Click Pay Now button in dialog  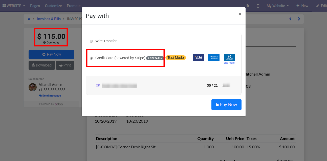(226, 105)
